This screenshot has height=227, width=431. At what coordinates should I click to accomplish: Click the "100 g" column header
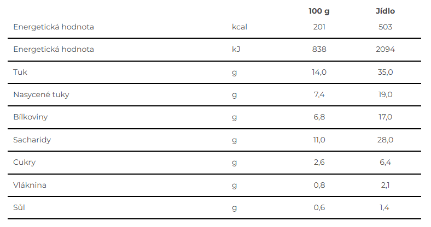(x=319, y=11)
